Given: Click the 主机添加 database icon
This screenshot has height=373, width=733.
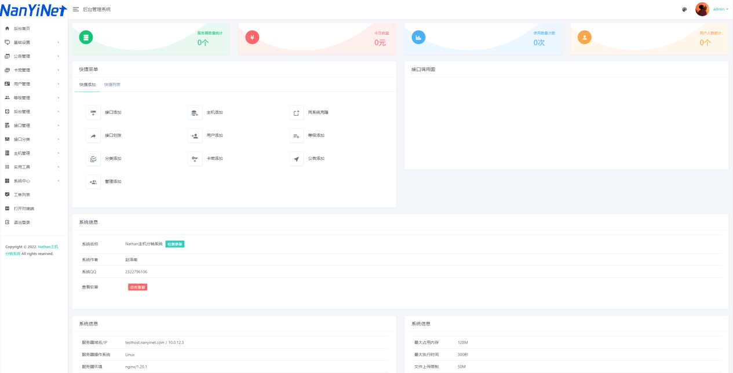Looking at the screenshot, I should (x=195, y=112).
